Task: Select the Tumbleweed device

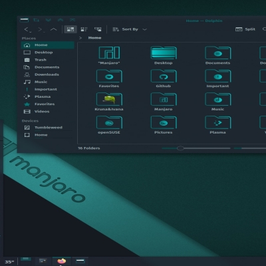Action: (x=48, y=128)
